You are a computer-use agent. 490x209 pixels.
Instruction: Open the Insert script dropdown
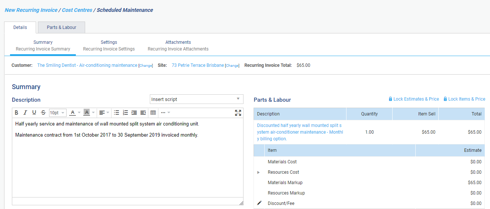point(196,99)
